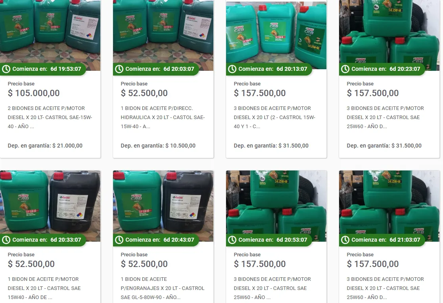Image resolution: width=443 pixels, height=303 pixels.
Task: Click the Comienza en 6d 20:53:07 badge
Action: tap(269, 240)
